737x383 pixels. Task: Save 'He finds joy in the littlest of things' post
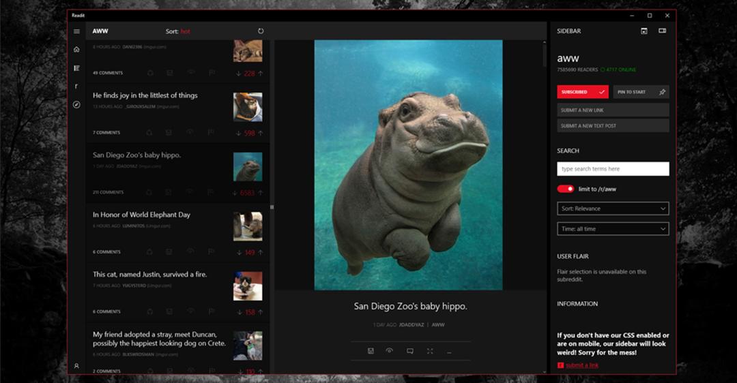(170, 133)
